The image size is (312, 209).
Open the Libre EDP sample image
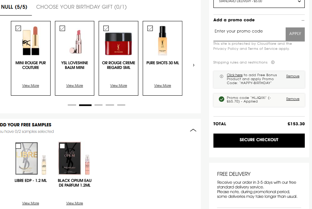tap(31, 158)
